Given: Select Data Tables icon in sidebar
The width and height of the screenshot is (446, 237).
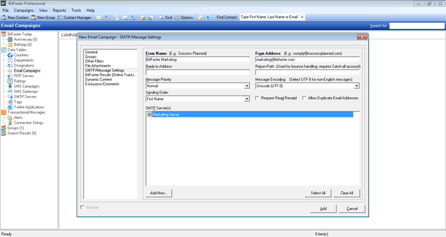Looking at the screenshot, I should point(4,50).
